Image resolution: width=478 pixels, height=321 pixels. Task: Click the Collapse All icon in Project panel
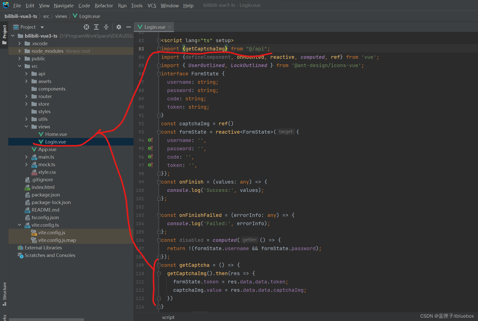[x=106, y=27]
